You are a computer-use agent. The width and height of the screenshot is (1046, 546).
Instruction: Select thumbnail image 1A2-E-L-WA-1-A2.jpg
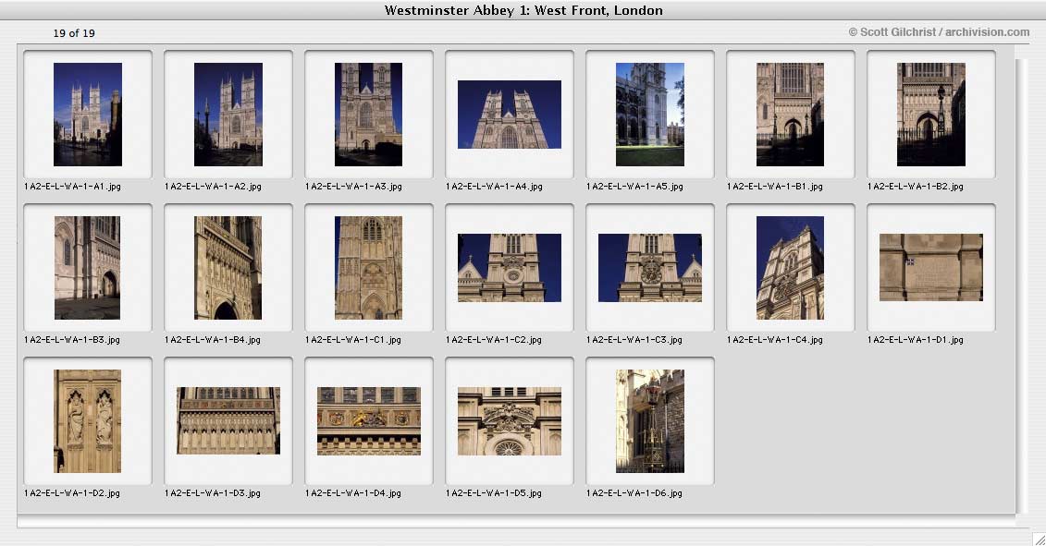pos(228,114)
